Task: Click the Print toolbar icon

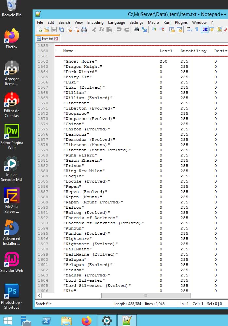Action: [x=84, y=30]
